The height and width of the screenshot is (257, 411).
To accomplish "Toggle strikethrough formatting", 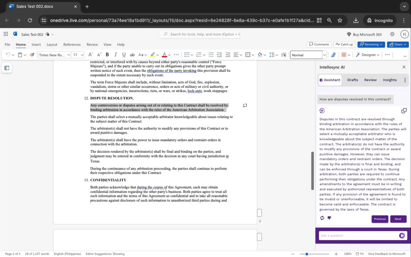I will tap(132, 55).
